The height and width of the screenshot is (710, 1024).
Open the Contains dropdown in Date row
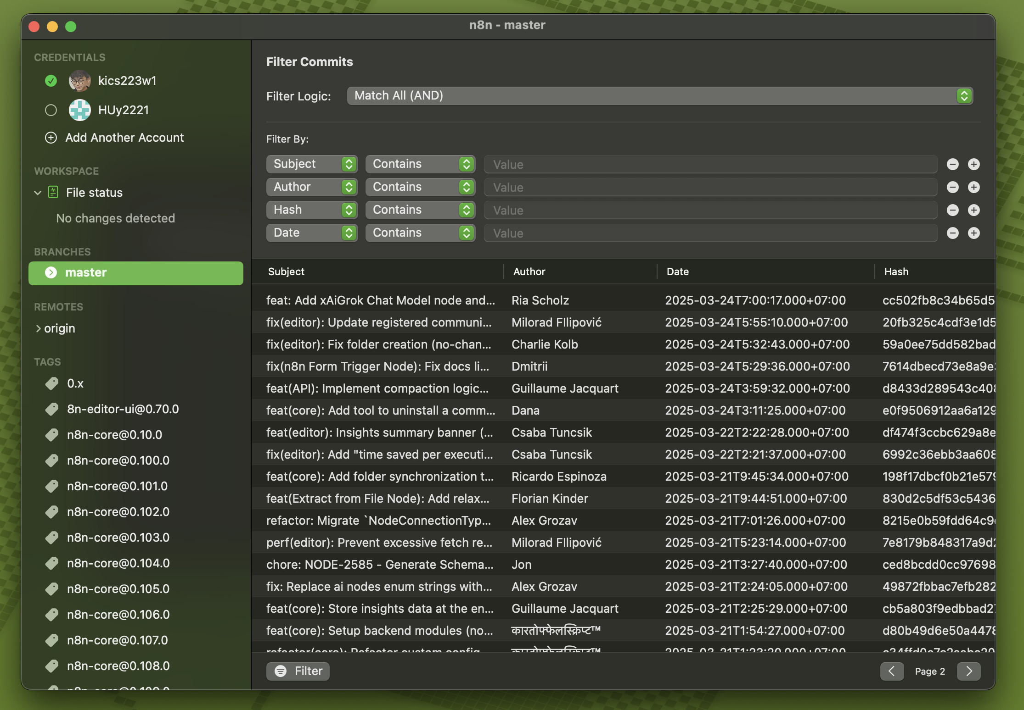420,233
